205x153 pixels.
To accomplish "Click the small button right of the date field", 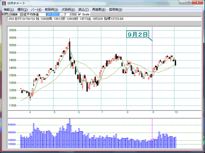I will pyautogui.click(x=62, y=15).
